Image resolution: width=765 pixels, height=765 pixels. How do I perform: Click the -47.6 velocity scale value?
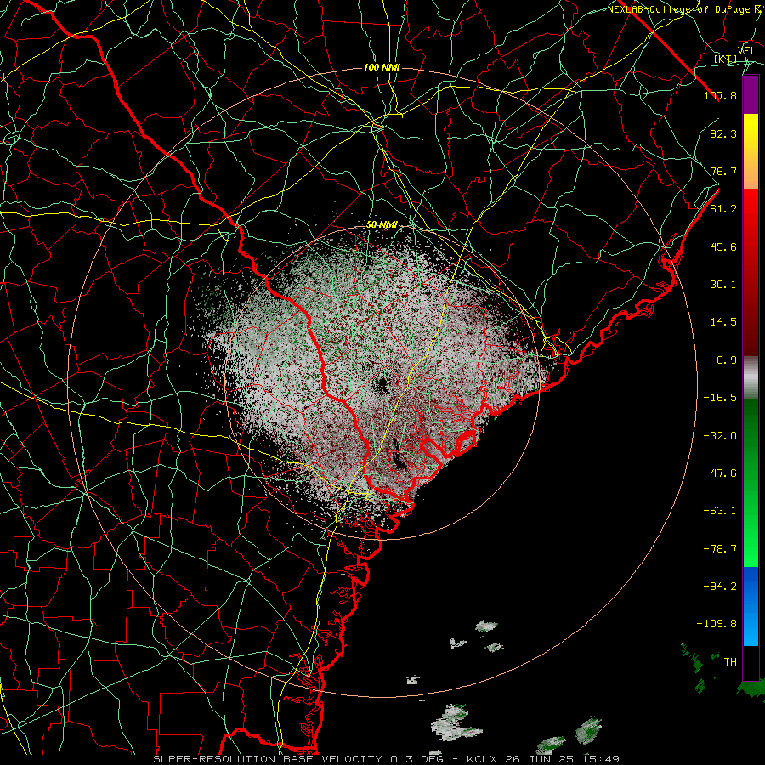(720, 473)
